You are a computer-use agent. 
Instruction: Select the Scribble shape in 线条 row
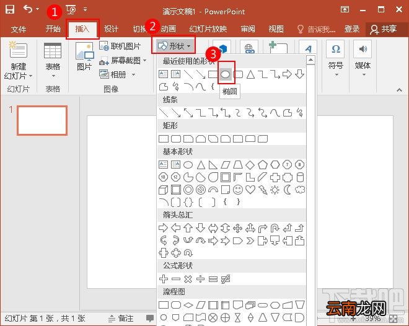[300, 113]
